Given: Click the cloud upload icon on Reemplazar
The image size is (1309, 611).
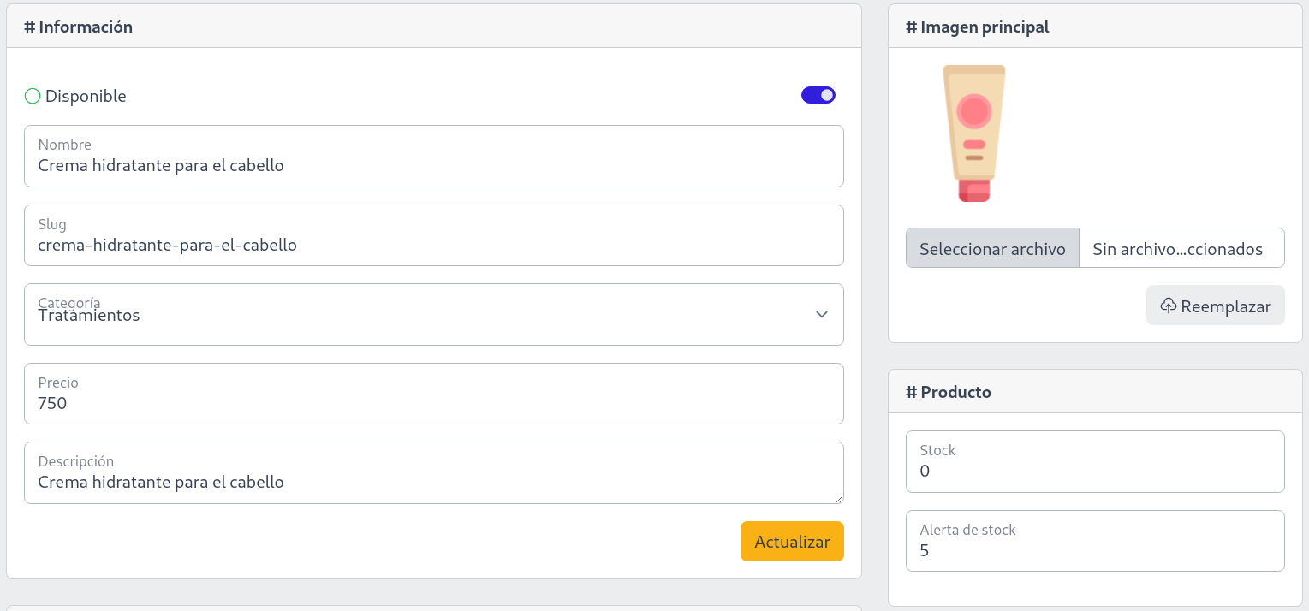Looking at the screenshot, I should [1168, 305].
